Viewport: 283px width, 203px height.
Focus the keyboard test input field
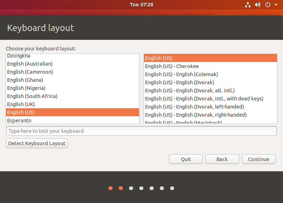click(x=141, y=131)
